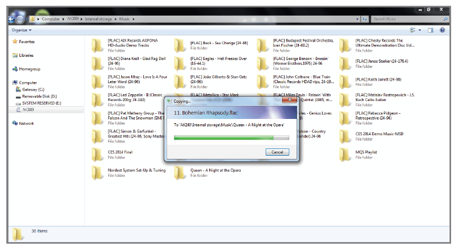This screenshot has height=250, width=459.
Task: Toggle the preview pane icon
Action: (x=431, y=30)
